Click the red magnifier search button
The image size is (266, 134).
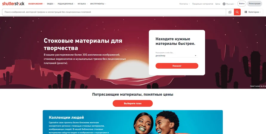pyautogui.click(x=237, y=12)
